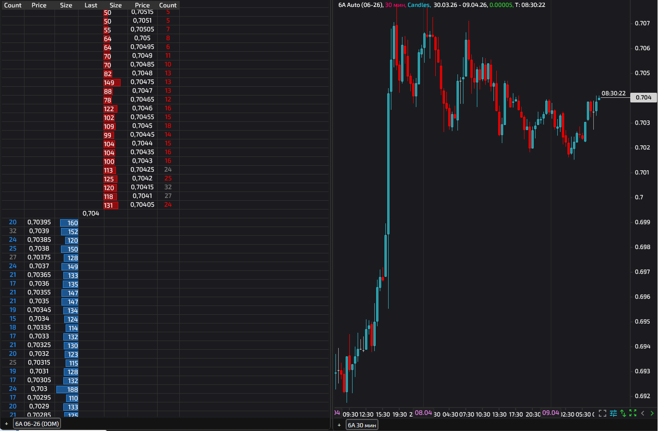
Task: Click the bid-side Count column header
Action: (13, 5)
